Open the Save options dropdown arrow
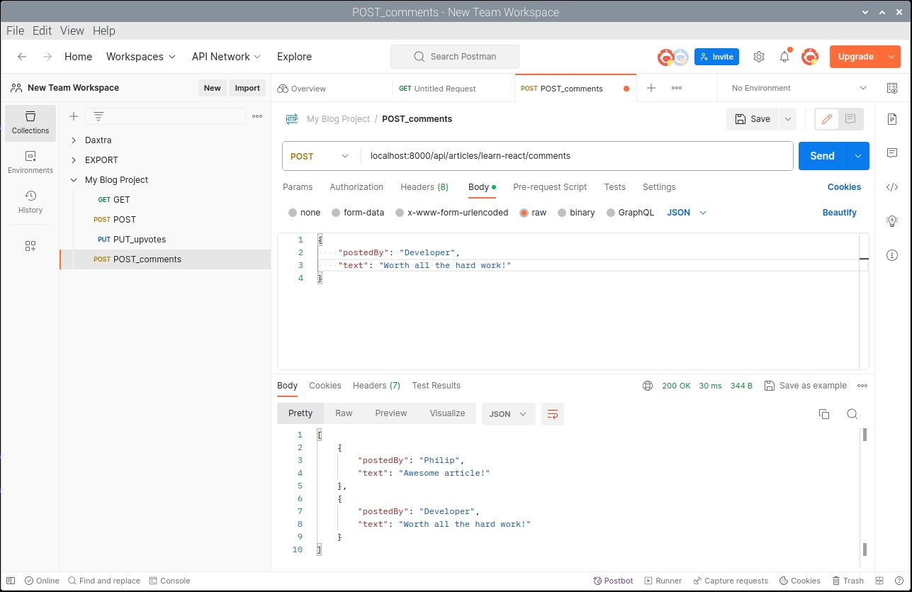 pos(788,119)
